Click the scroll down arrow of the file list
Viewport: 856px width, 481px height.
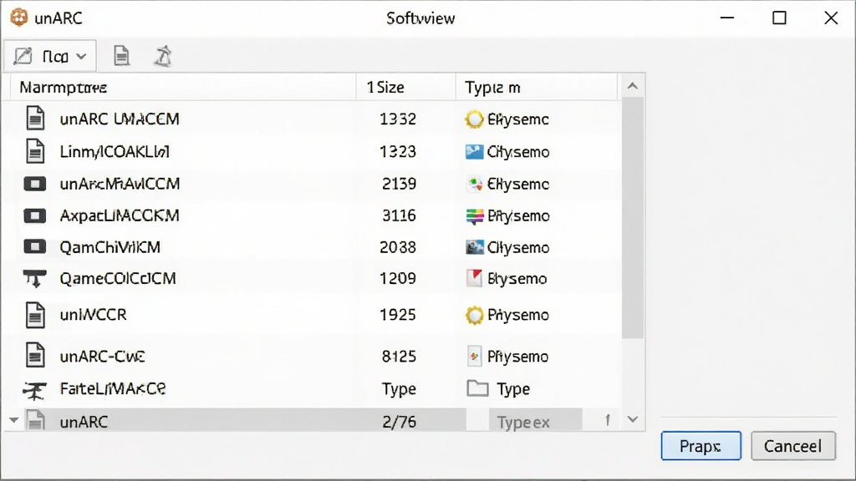(633, 419)
